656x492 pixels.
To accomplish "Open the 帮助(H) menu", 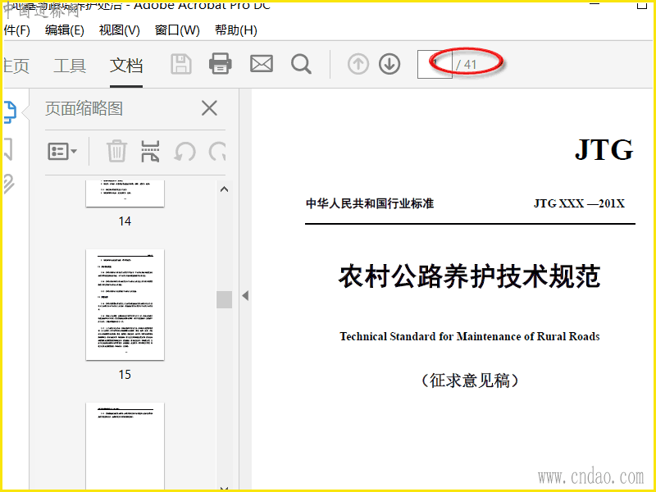I will click(236, 30).
